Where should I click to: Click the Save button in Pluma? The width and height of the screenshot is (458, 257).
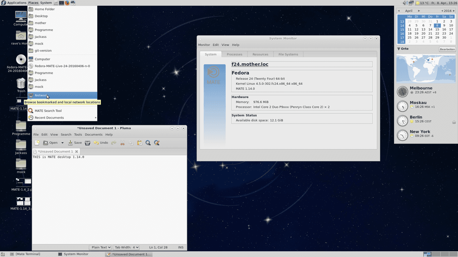coord(75,143)
